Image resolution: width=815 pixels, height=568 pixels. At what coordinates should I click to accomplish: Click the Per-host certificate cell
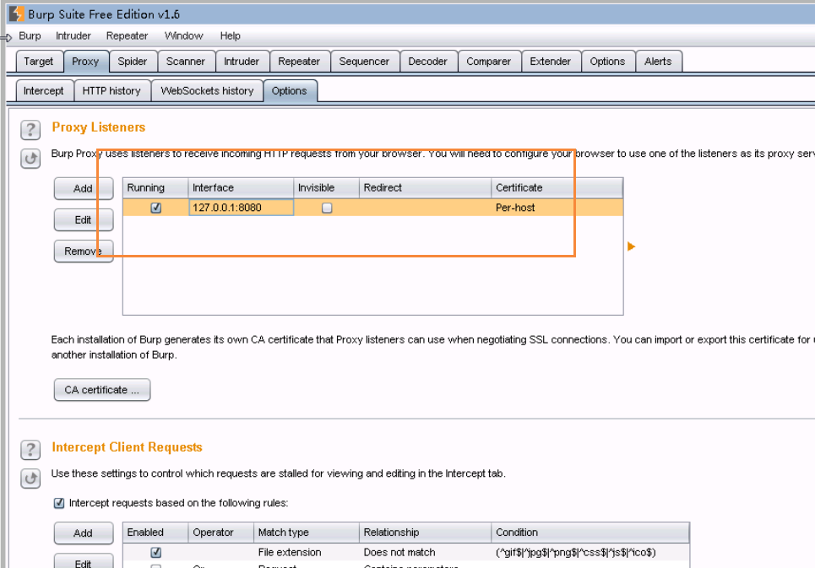click(x=557, y=208)
